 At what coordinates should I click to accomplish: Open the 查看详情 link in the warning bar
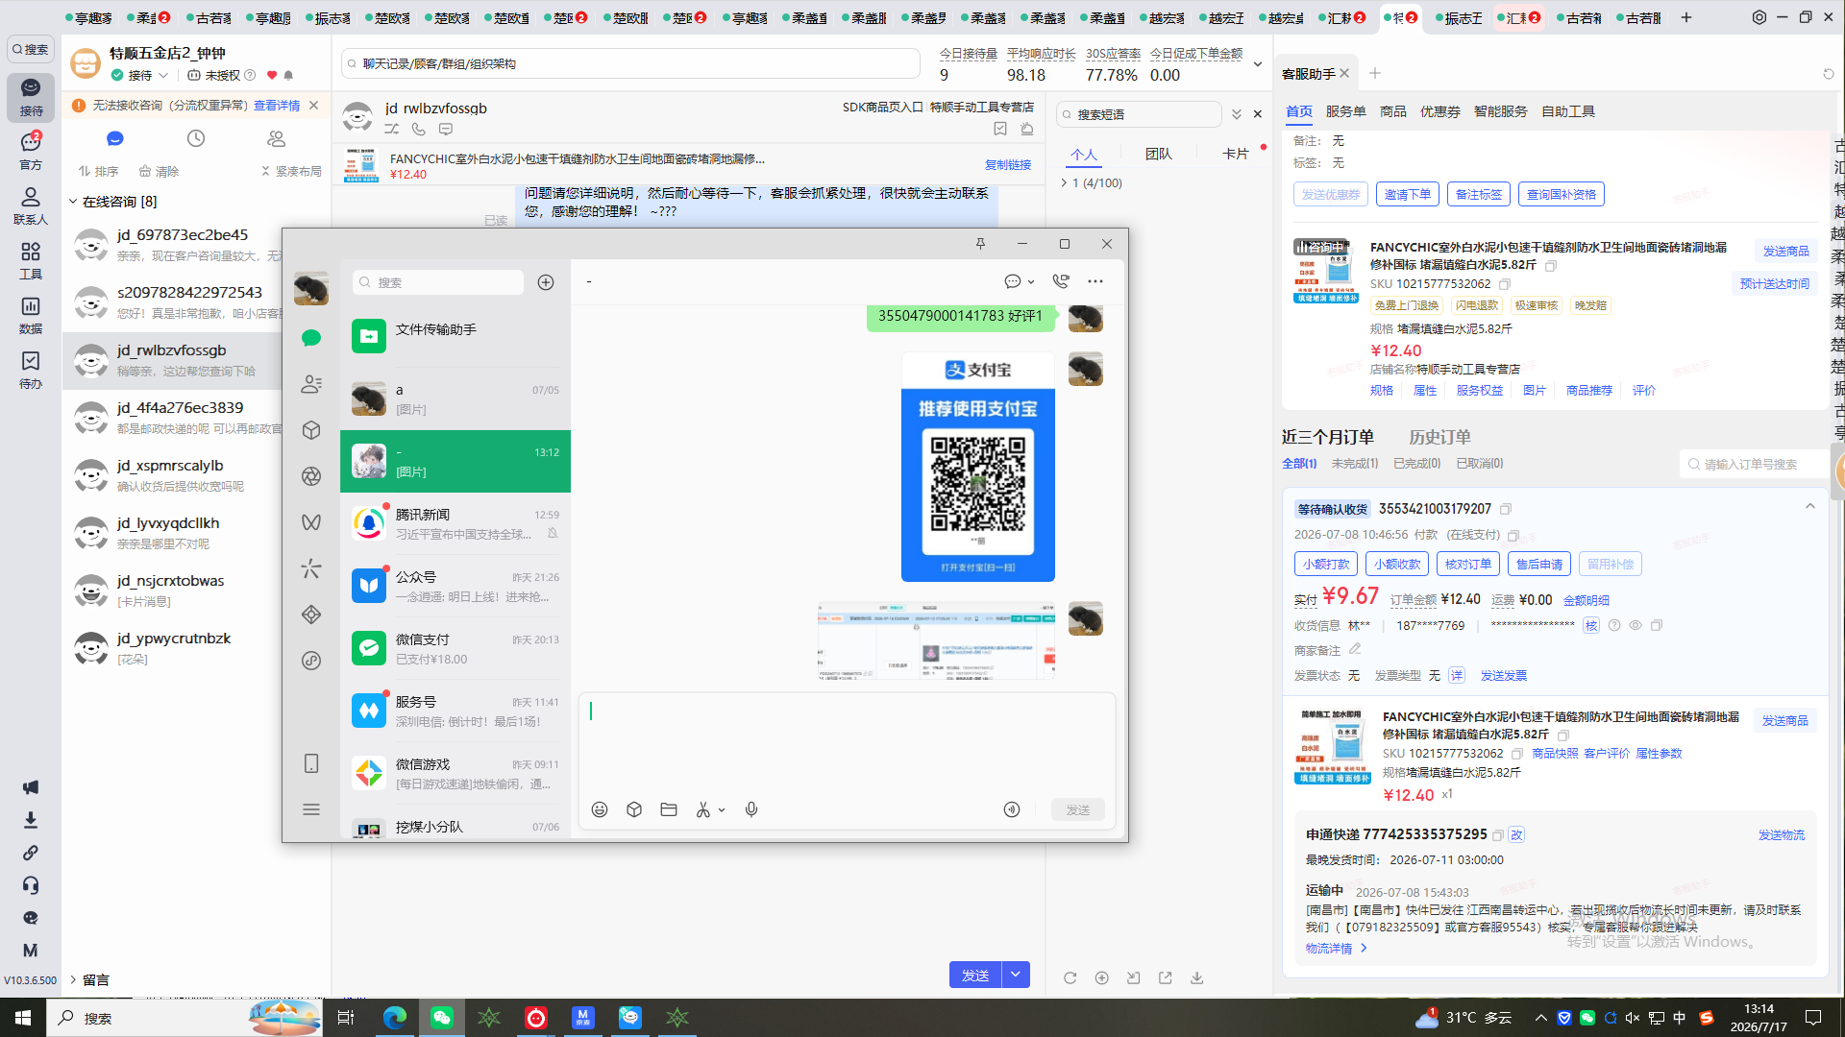[277, 106]
